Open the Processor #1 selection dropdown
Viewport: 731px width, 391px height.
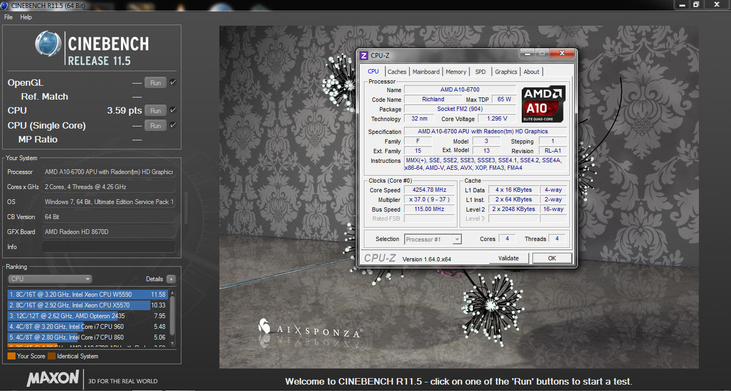(433, 239)
